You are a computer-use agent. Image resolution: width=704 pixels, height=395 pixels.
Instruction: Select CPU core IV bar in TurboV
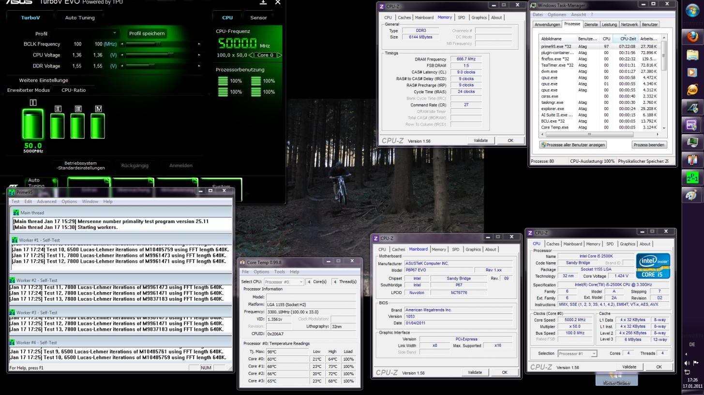tap(97, 126)
